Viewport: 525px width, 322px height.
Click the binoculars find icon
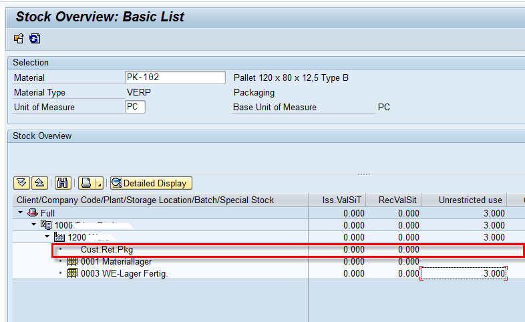(x=63, y=182)
